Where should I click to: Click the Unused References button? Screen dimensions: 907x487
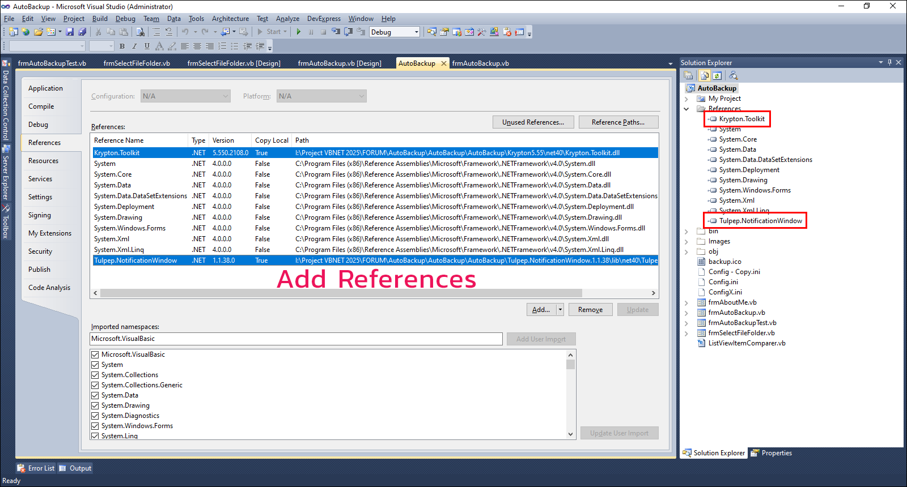click(533, 122)
